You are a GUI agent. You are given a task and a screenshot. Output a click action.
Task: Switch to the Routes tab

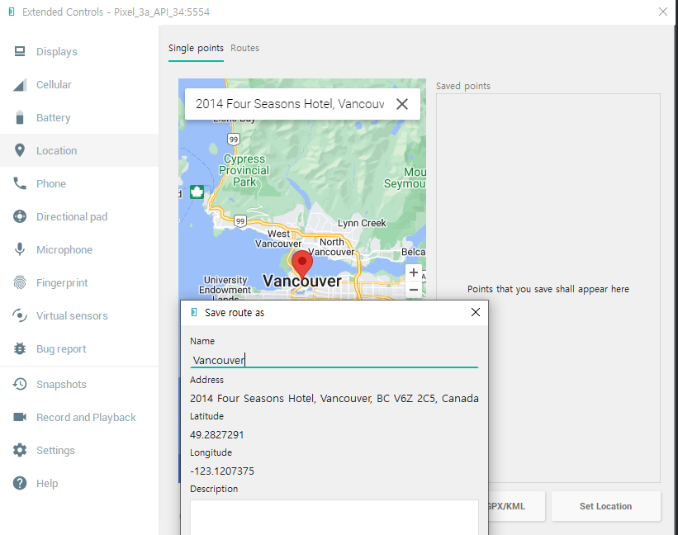coord(244,48)
